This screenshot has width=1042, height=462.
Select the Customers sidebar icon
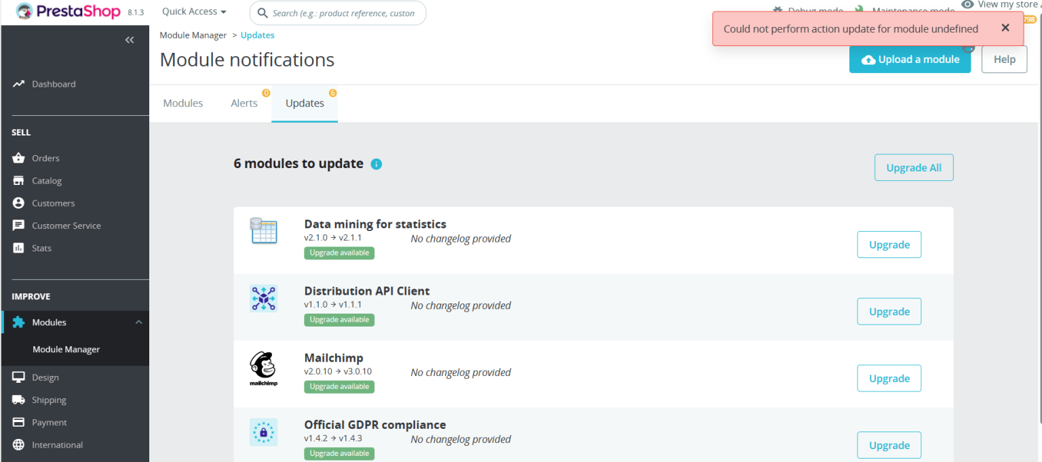[x=19, y=203]
